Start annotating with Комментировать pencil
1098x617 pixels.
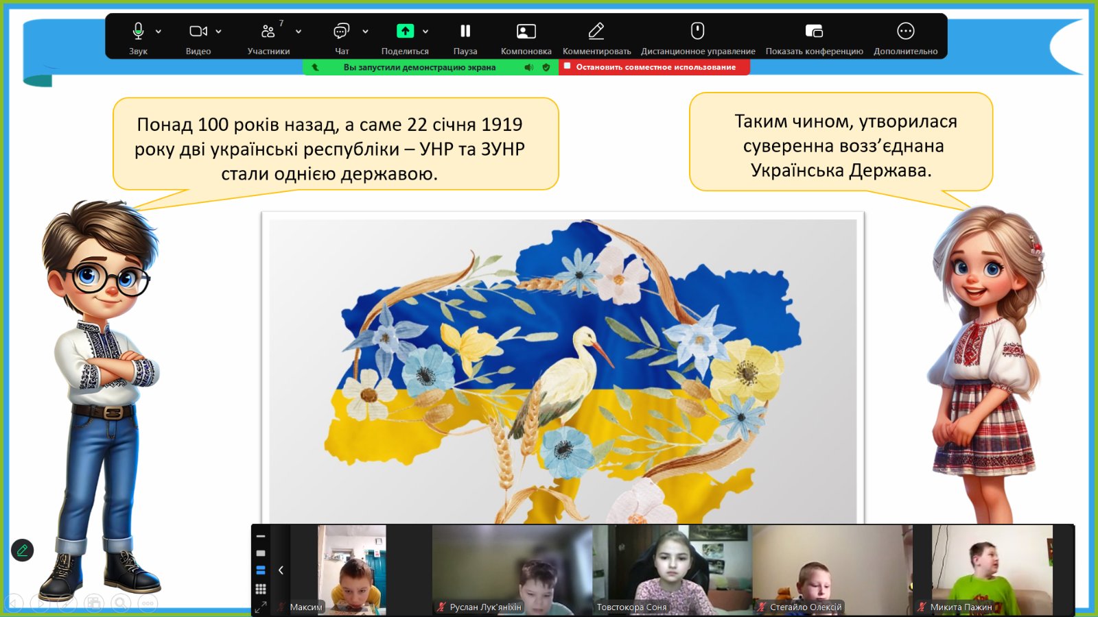coord(596,32)
